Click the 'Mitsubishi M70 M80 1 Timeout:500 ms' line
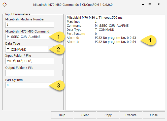 [94, 18]
